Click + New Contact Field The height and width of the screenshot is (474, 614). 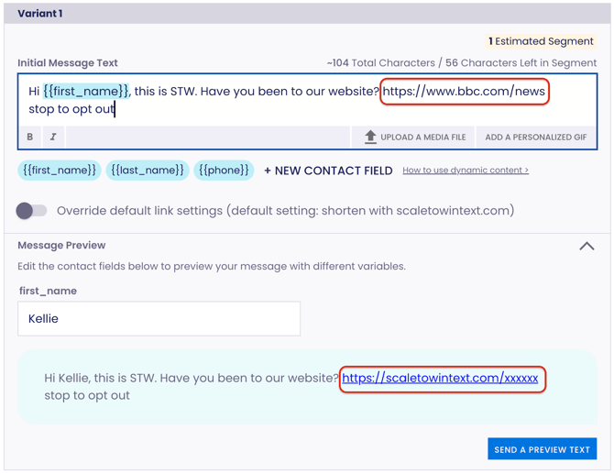328,171
